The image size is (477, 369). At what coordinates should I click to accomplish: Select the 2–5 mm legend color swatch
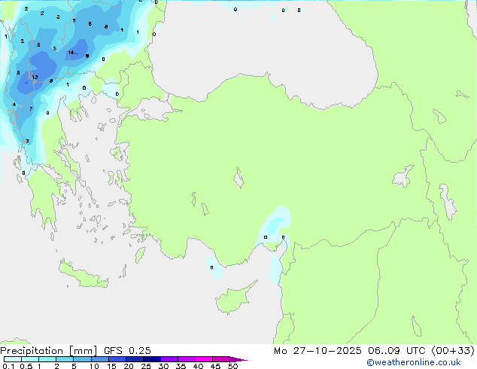click(65, 359)
